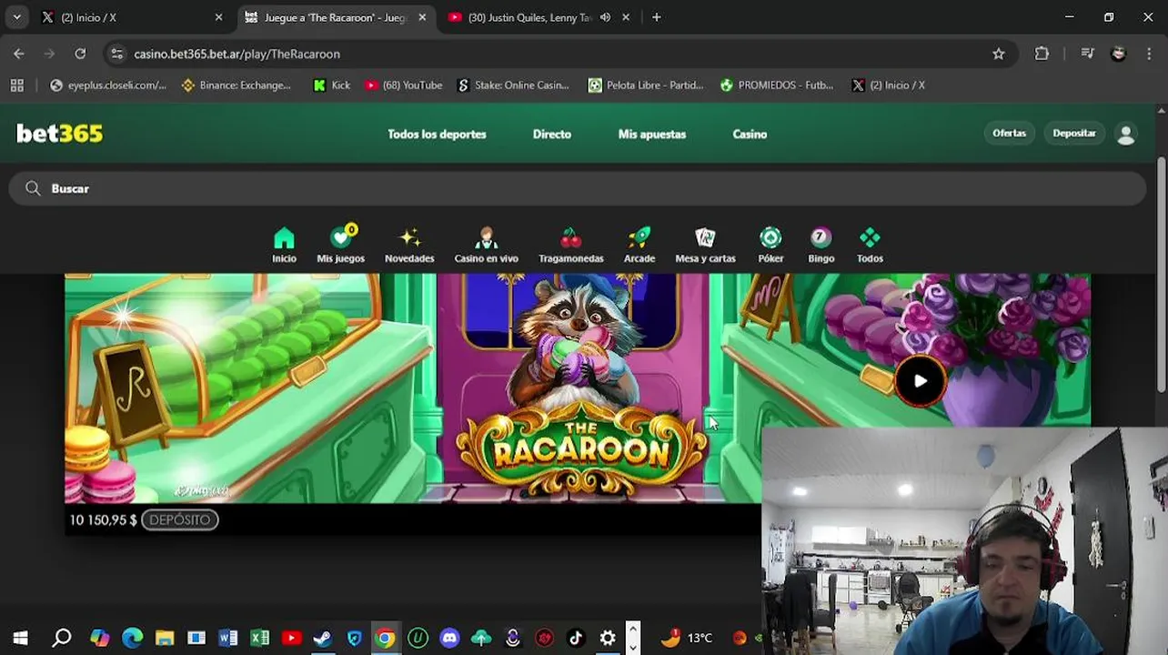Image resolution: width=1168 pixels, height=655 pixels.
Task: Show more taskbar icons down chevron
Action: click(x=632, y=647)
